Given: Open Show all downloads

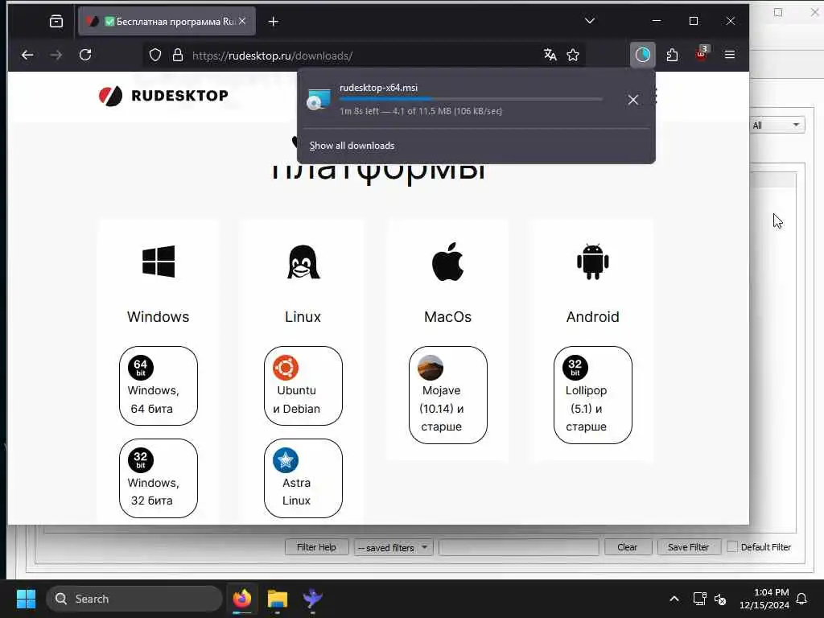Looking at the screenshot, I should coord(352,146).
